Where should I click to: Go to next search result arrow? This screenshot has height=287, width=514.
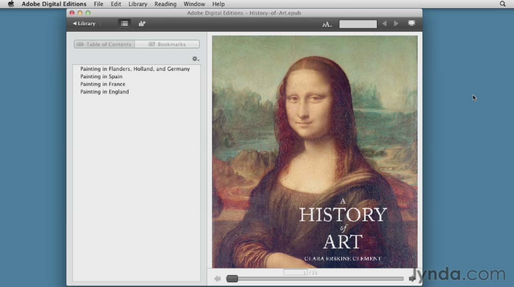pyautogui.click(x=396, y=24)
